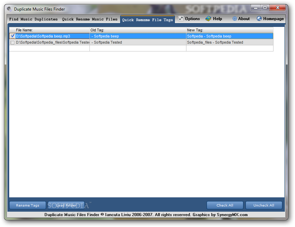The height and width of the screenshot is (227, 295).
Task: Click the New Tag column header
Action: (230, 30)
